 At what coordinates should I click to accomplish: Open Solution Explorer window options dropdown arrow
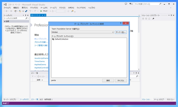point(169,15)
